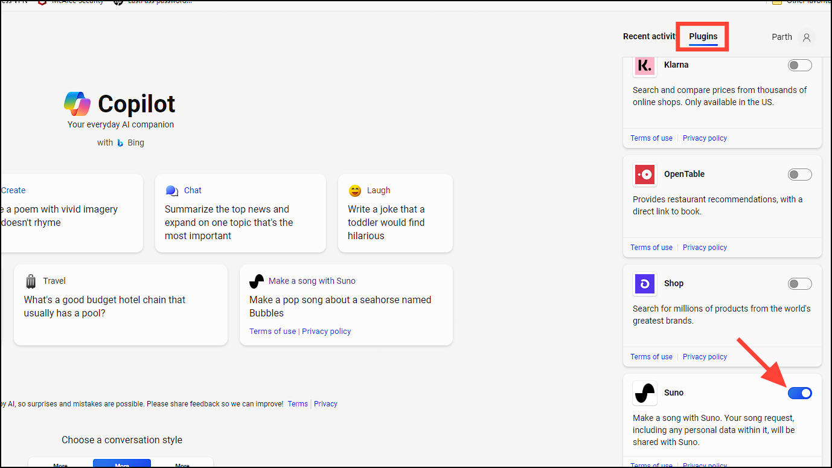Disable the Suno plugin toggle
This screenshot has width=832, height=468.
[x=800, y=393]
